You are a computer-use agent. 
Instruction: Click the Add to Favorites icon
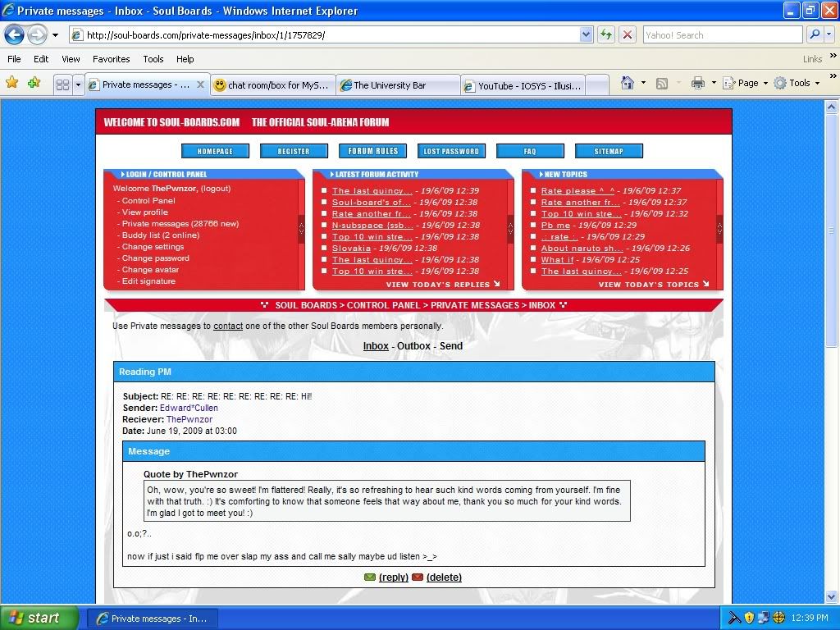34,84
